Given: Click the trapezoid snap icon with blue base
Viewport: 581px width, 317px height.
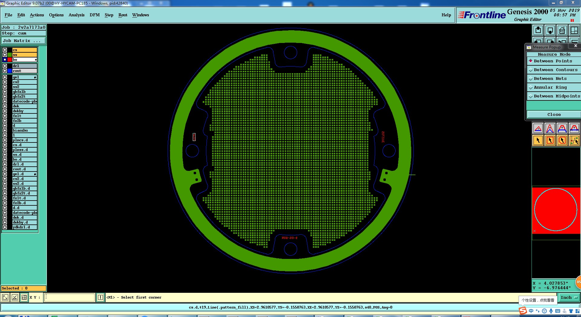Looking at the screenshot, I should point(562,129).
